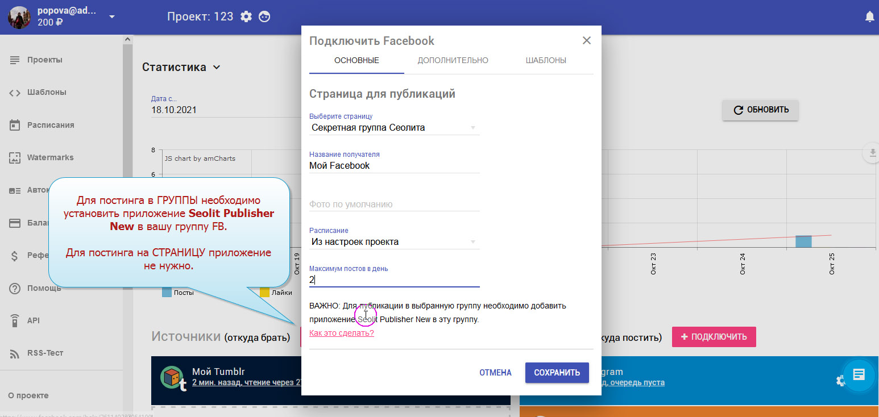Open the account dropdown arrow
Viewport: 879px width, 417px height.
pyautogui.click(x=112, y=16)
